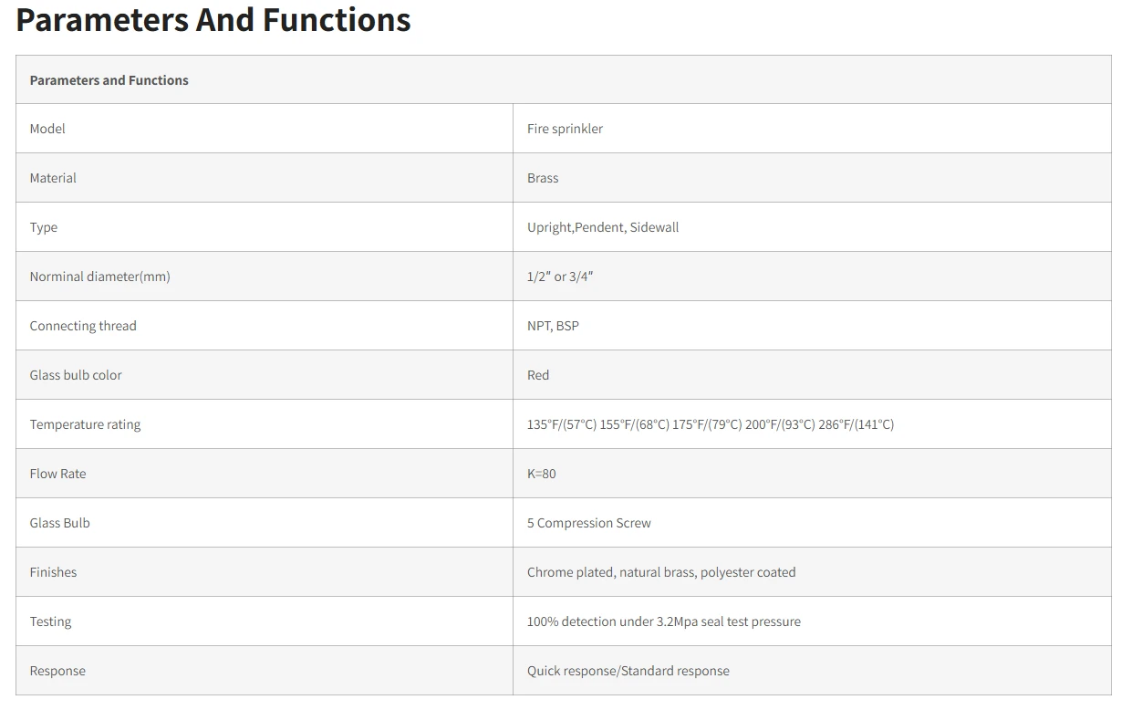Click the "Norminal diameter(mm)" label
This screenshot has height=710, width=1142.
(99, 277)
